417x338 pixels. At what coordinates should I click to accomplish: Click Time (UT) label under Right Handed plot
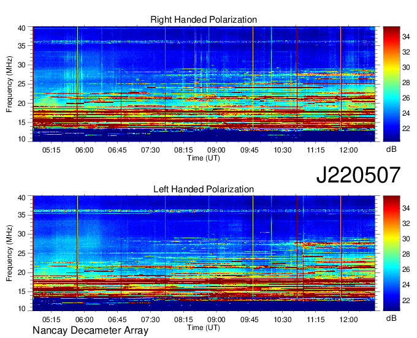tap(204, 158)
